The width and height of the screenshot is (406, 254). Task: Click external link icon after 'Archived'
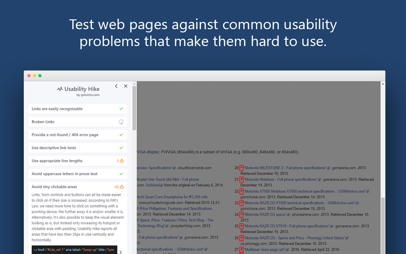162,185
